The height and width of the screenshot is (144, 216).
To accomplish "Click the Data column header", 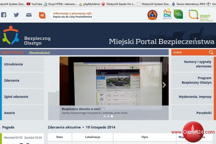I will point(60,137).
